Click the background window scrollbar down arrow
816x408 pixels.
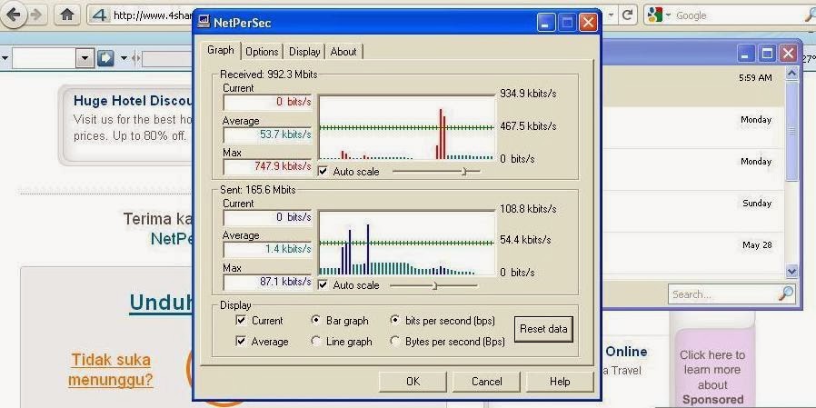pos(791,271)
